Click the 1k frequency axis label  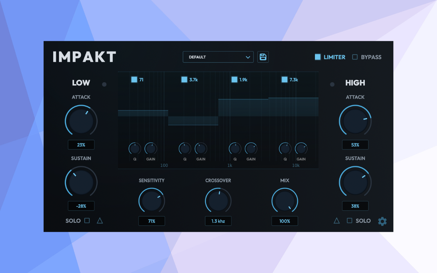click(230, 166)
